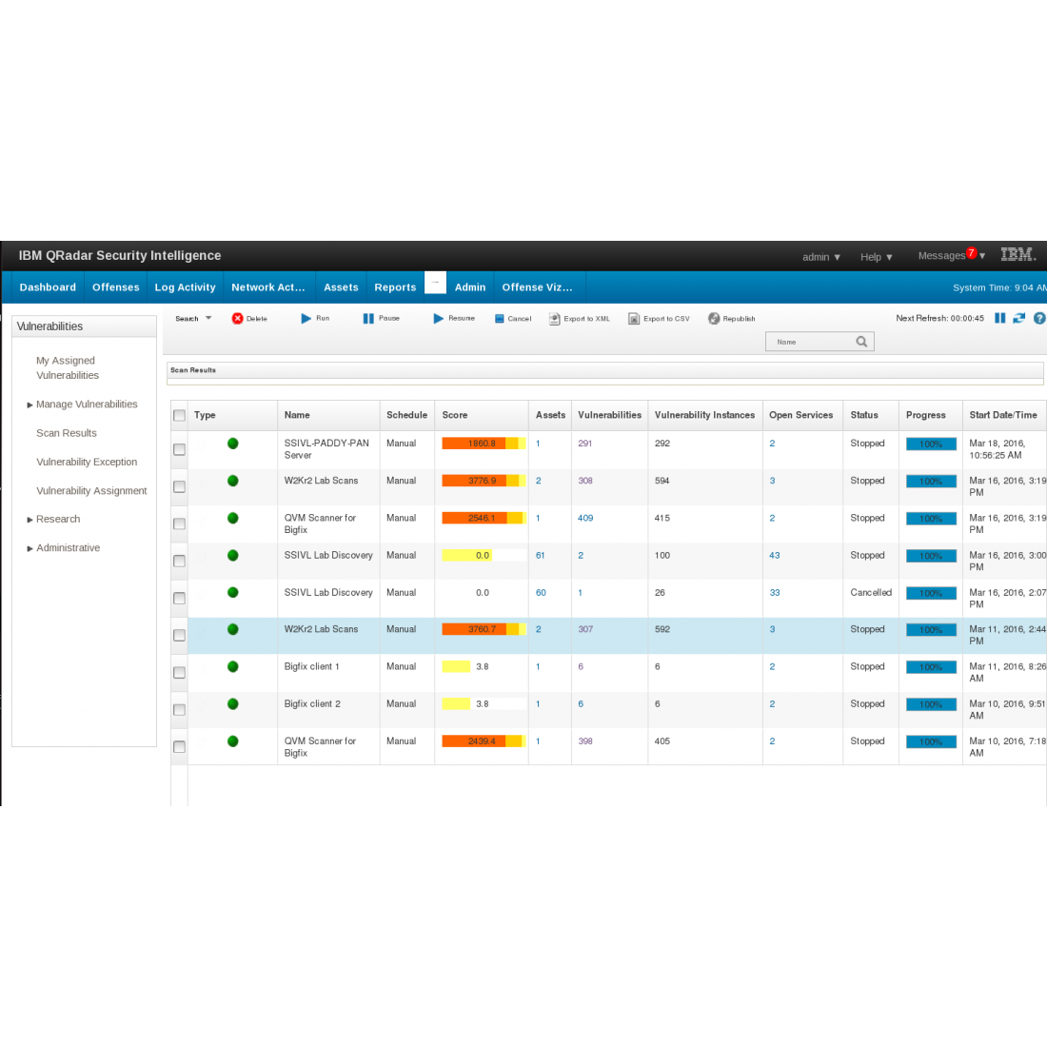Delete the selected scan result
1047x1047 pixels.
tap(249, 318)
